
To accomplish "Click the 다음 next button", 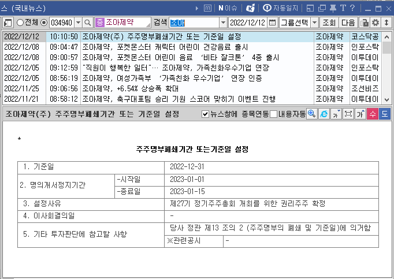I will click(348, 23).
